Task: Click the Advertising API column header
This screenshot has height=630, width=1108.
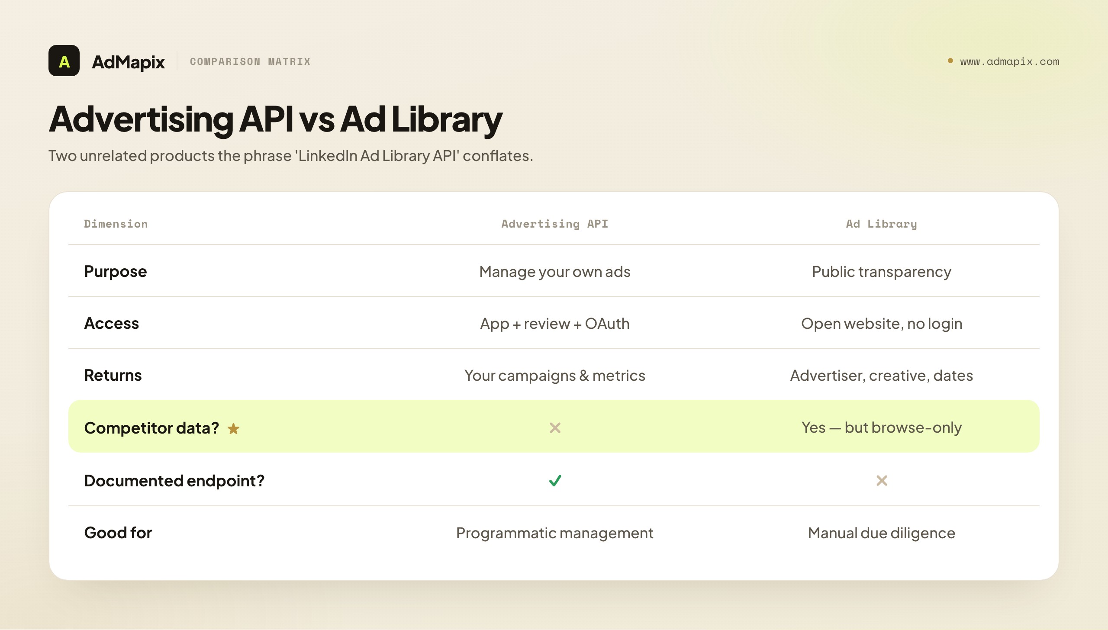Action: tap(555, 224)
